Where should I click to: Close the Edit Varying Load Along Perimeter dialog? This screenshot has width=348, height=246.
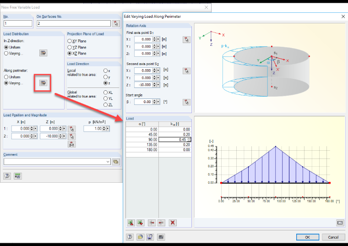(343, 16)
